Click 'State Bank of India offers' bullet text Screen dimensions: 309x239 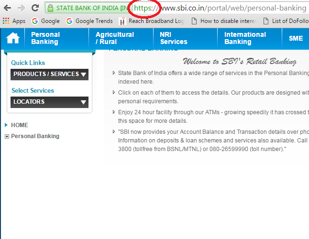213,77
